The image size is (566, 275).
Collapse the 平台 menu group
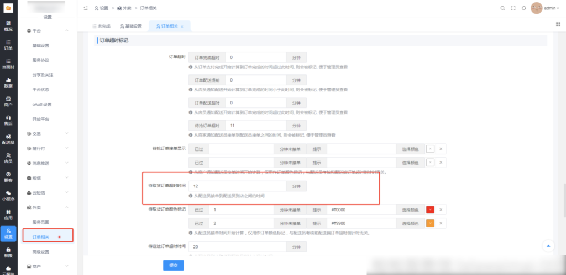pyautogui.click(x=48, y=31)
